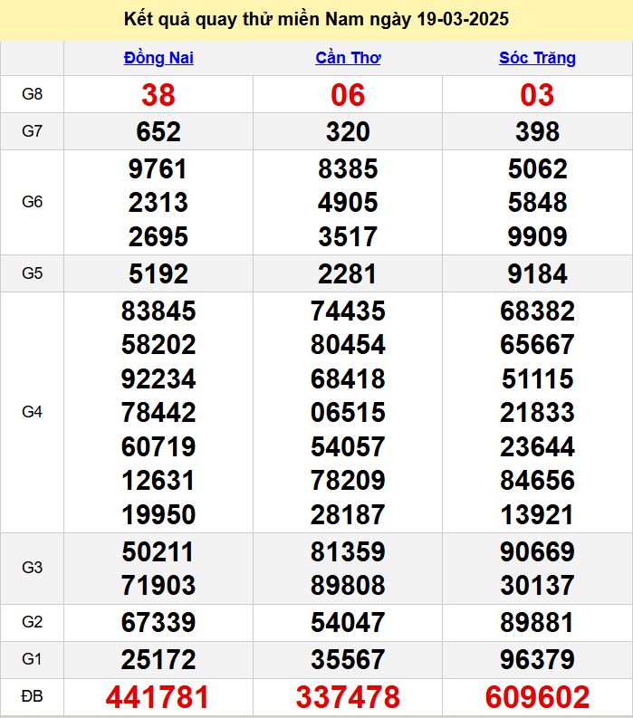Click G6 number 9761
The width and height of the screenshot is (633, 718).
coord(158,169)
